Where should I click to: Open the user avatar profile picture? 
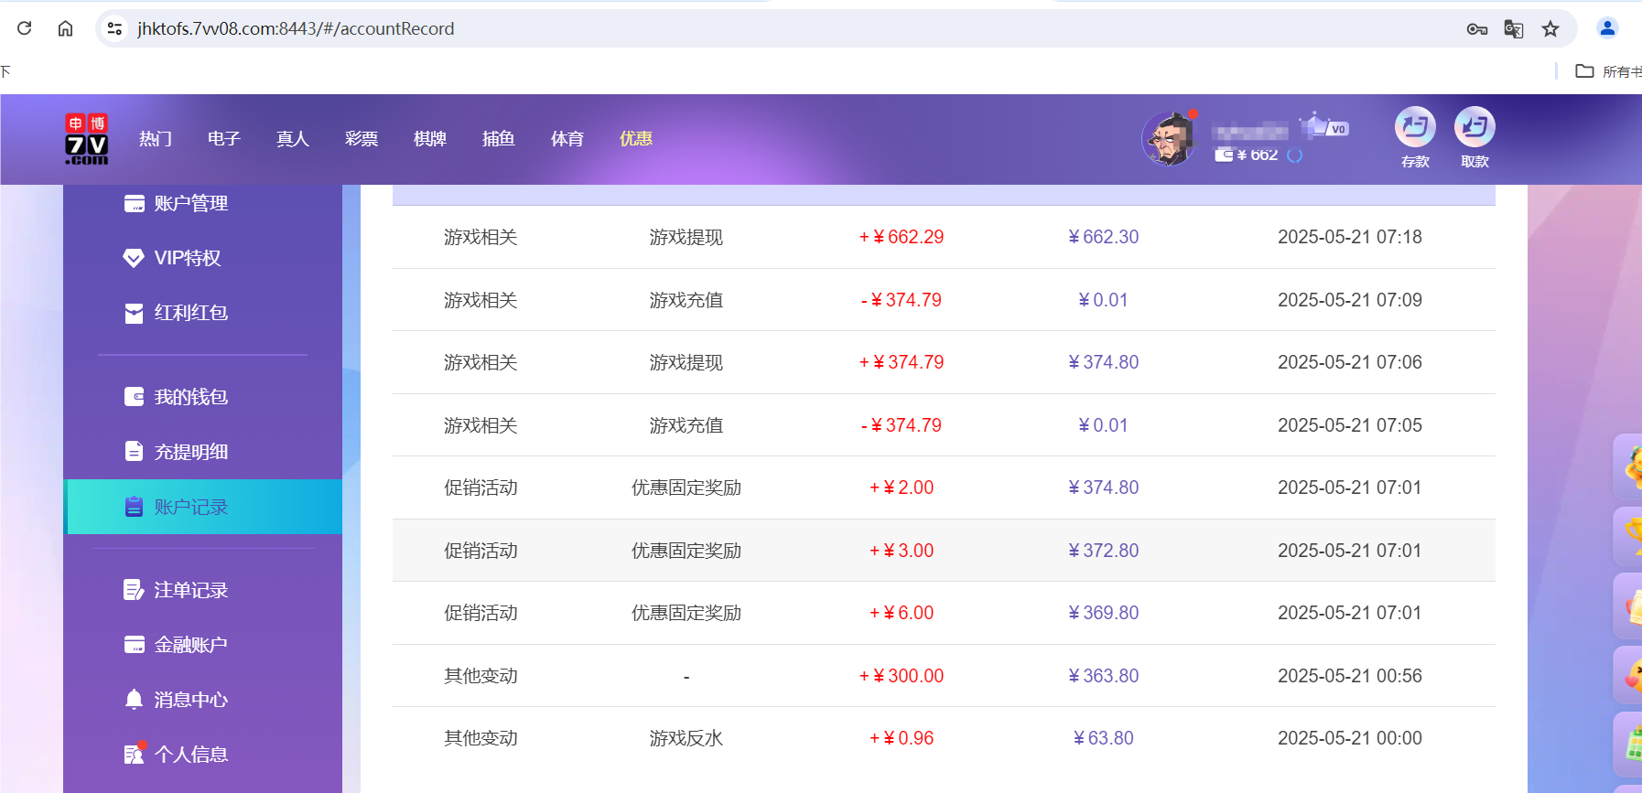point(1168,139)
